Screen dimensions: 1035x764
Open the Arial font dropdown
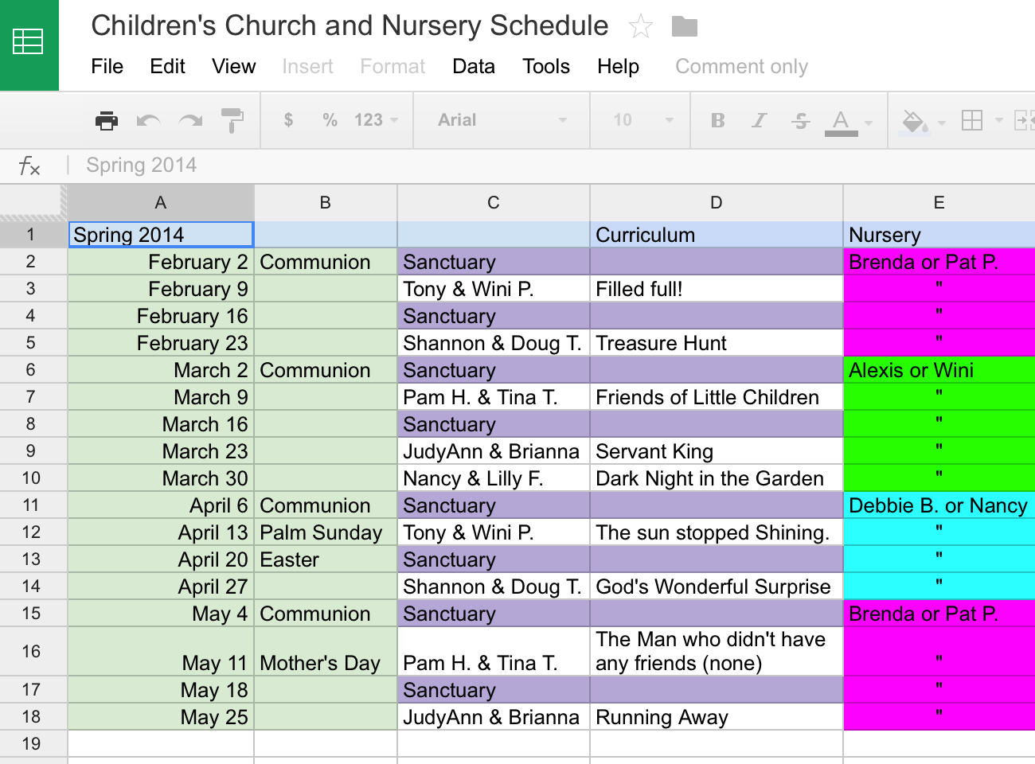click(x=502, y=120)
